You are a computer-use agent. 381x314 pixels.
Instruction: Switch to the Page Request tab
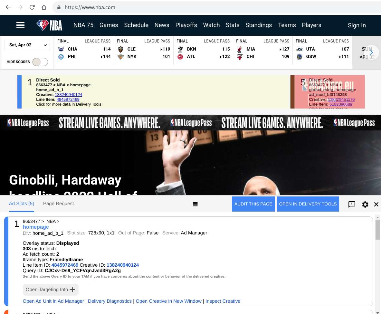(x=58, y=204)
